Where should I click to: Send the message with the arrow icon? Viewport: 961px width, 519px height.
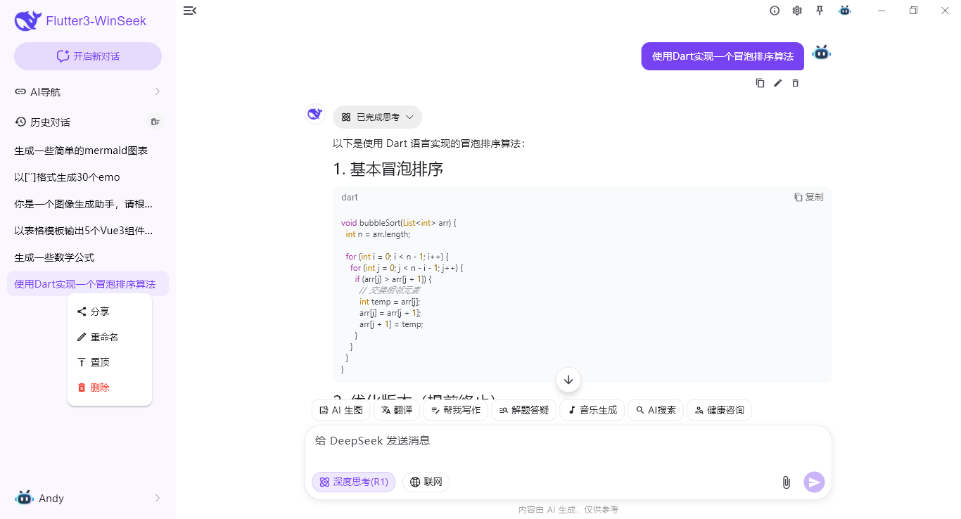814,482
